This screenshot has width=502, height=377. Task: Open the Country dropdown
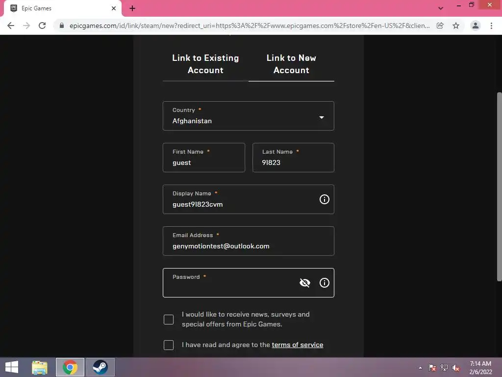249,116
